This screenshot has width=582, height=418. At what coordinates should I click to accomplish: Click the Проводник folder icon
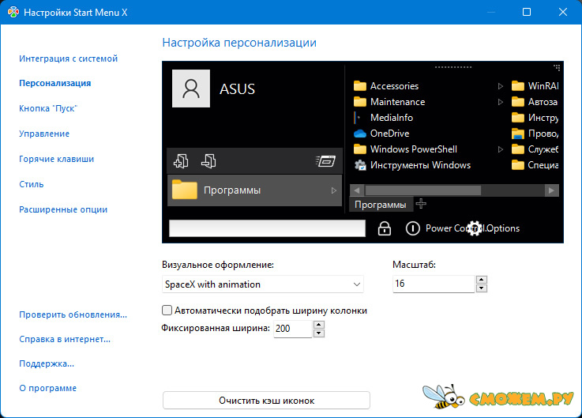pyautogui.click(x=518, y=134)
